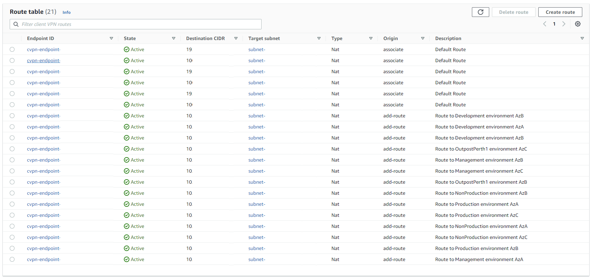Click Active status icon in Production environment AzA row
The image size is (593, 279).
pos(127,204)
